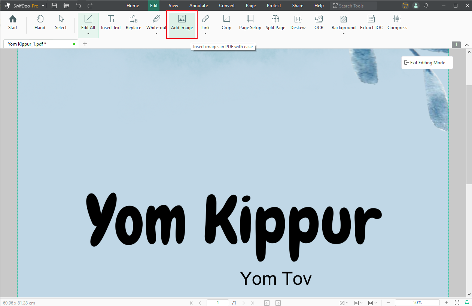Select the Insert Text tool

click(111, 22)
